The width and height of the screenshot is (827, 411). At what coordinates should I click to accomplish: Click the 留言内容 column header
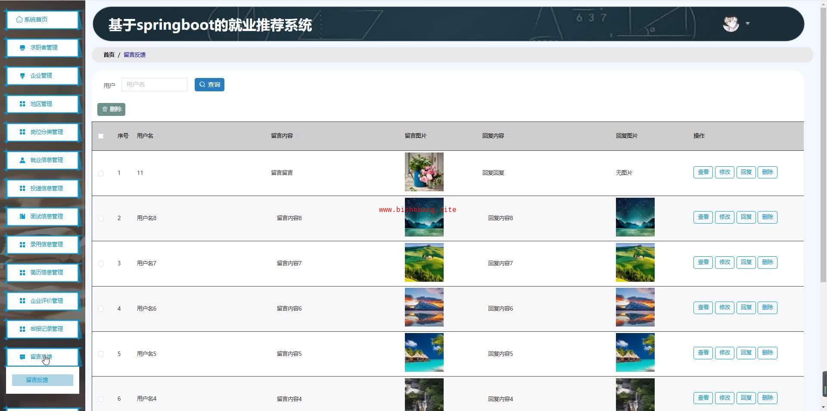[282, 136]
